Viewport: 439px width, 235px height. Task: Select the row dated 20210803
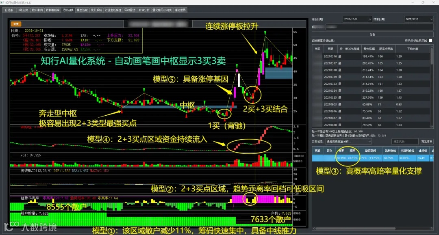coord(371,104)
